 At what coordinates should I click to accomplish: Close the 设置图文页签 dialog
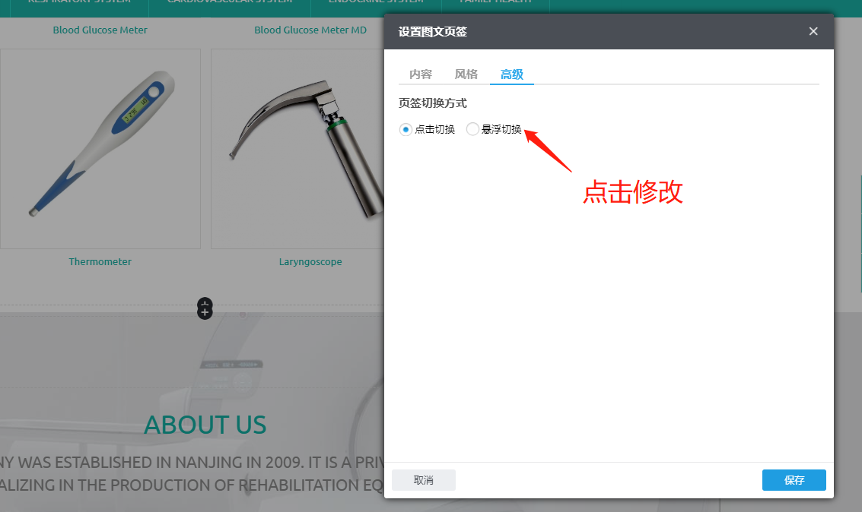pyautogui.click(x=813, y=31)
